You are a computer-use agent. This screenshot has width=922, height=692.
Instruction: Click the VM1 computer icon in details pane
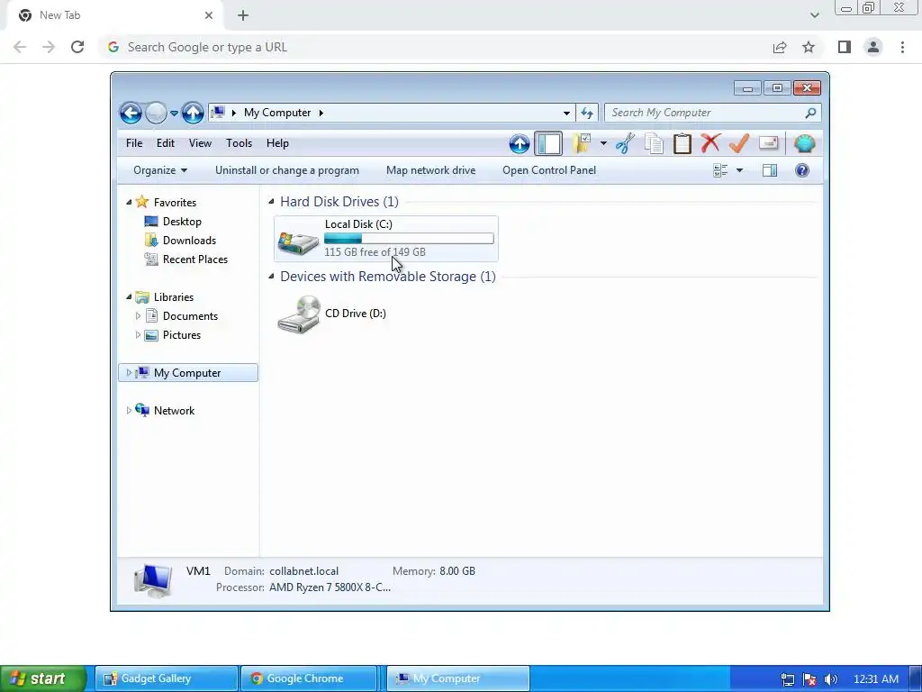click(153, 580)
